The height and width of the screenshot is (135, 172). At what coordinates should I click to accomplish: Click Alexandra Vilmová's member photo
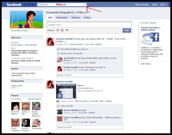15,106
